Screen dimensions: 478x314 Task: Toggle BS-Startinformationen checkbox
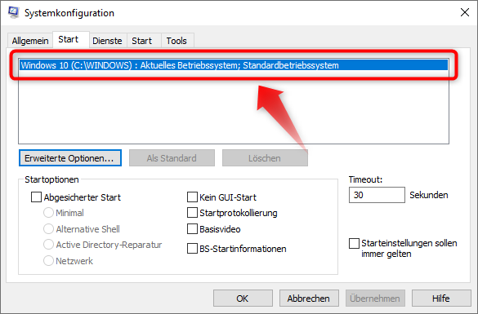click(192, 248)
